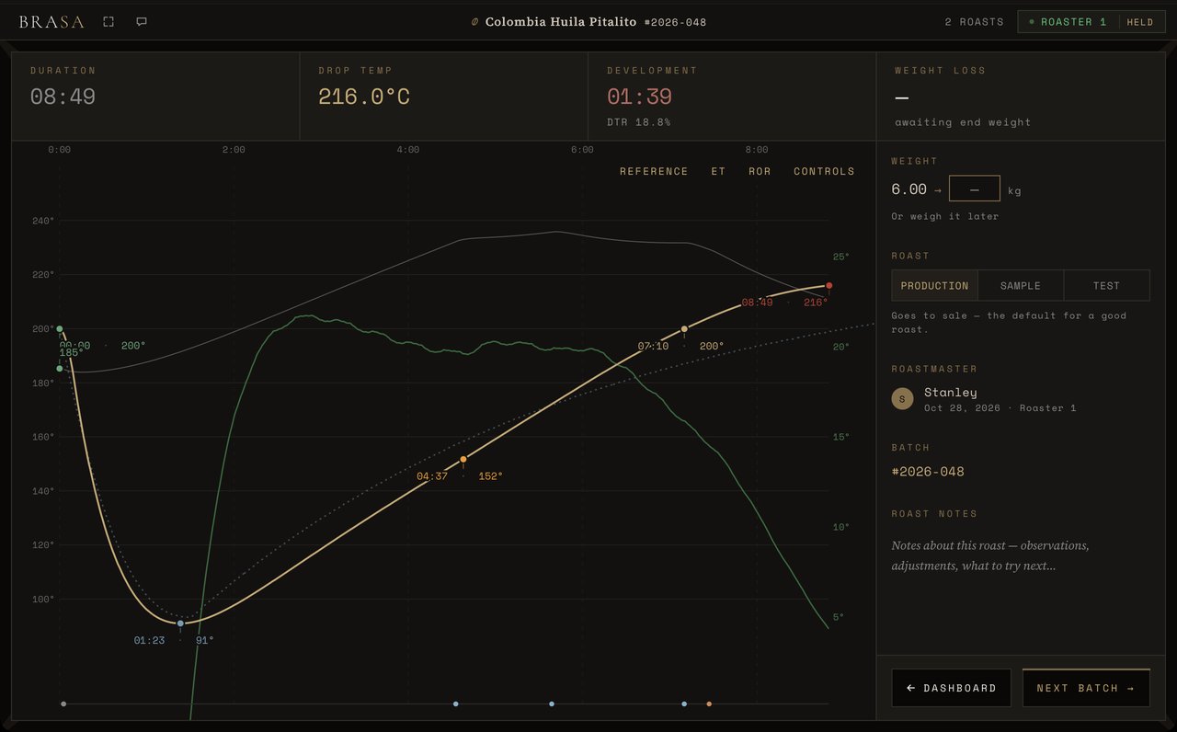
Task: Click the batch number #2026-048 in sidebar
Action: pyautogui.click(x=928, y=472)
